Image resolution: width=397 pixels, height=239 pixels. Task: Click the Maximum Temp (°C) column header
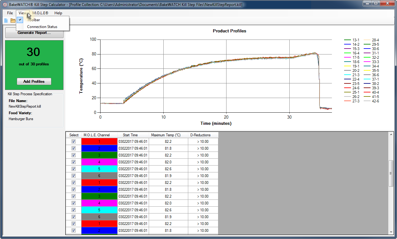168,135
